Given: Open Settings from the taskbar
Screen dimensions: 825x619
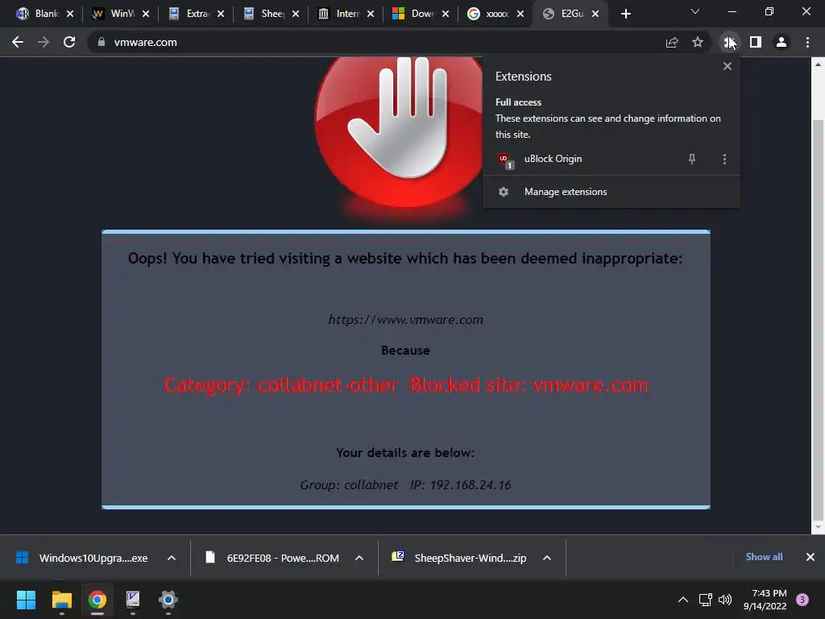Looking at the screenshot, I should [x=168, y=600].
